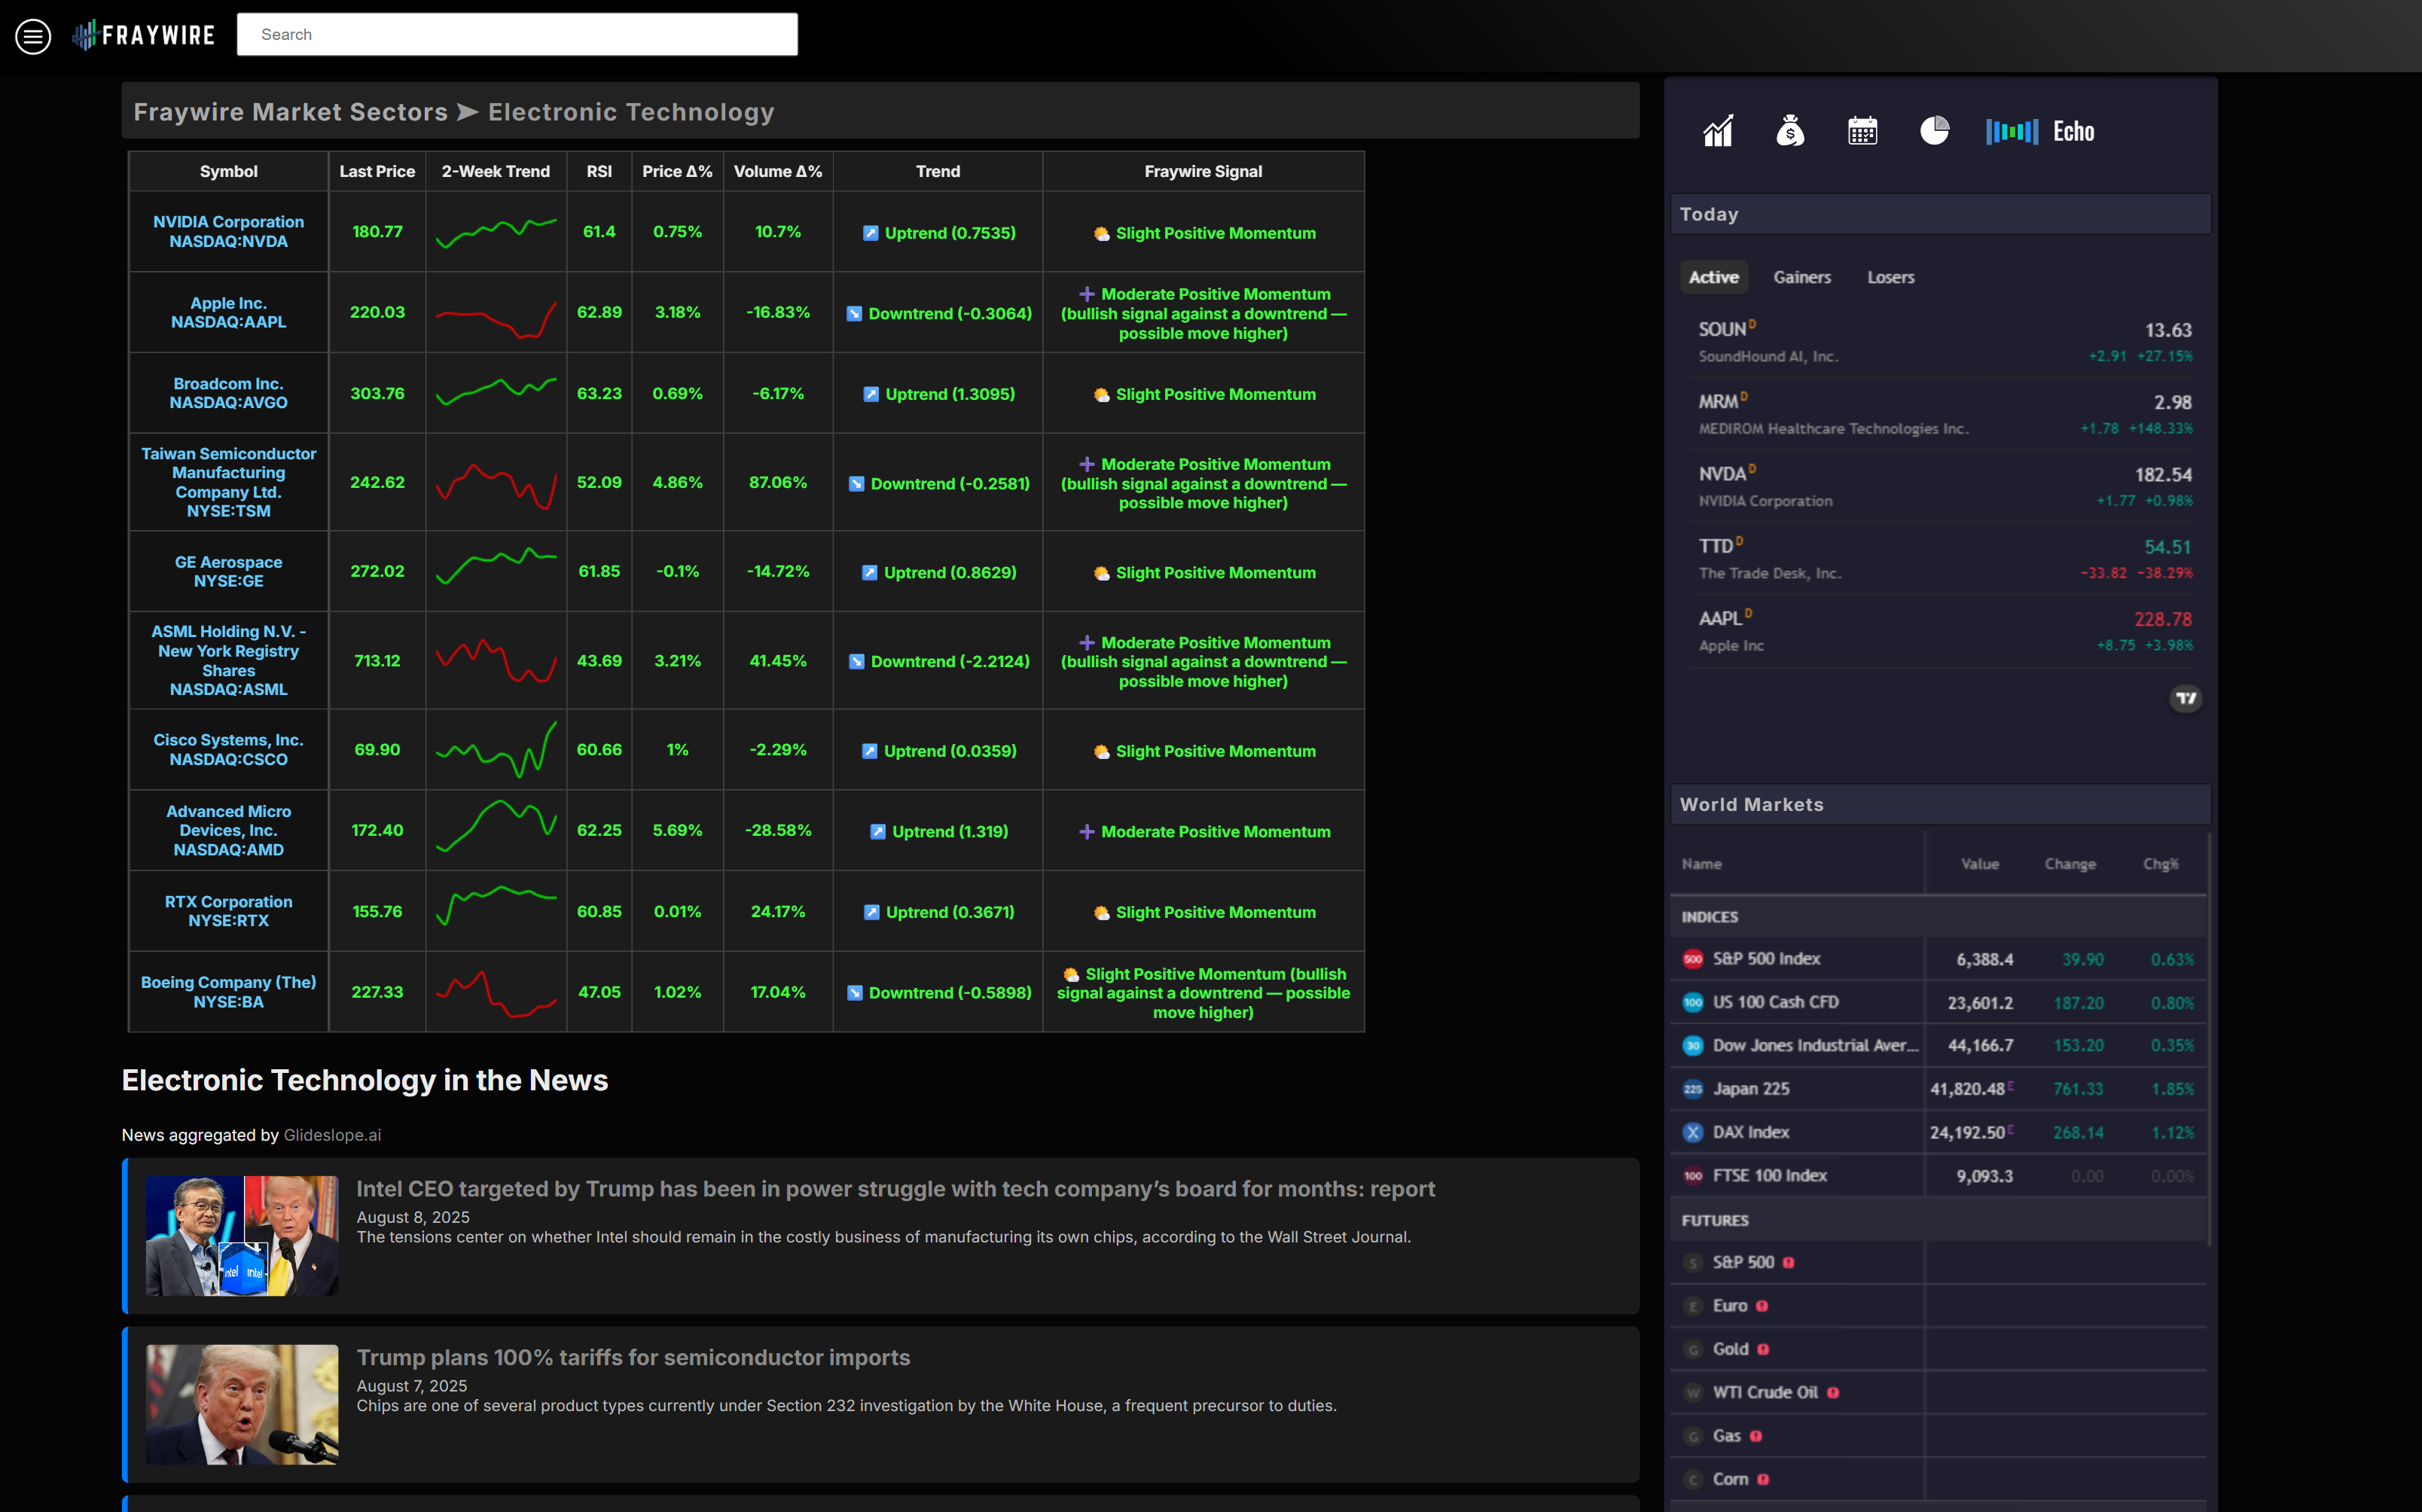Select the WTI Crude Oil futures row
The width and height of the screenshot is (2422, 1512).
coord(1938,1392)
